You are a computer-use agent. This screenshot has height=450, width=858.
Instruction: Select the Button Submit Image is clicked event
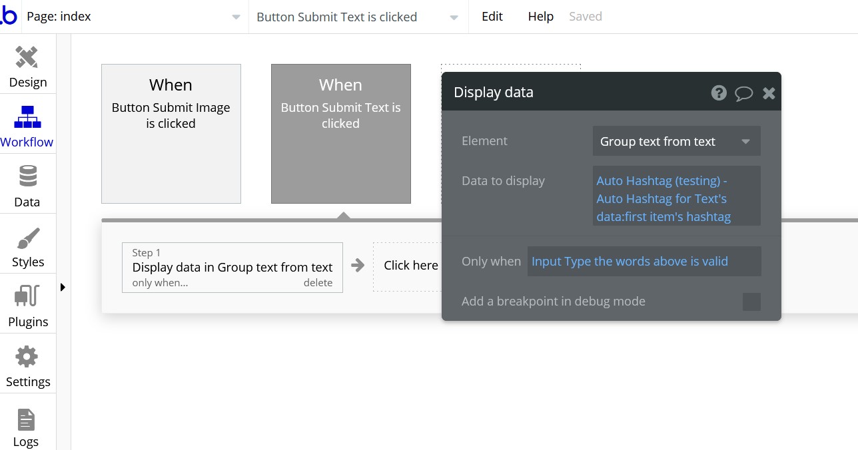(171, 134)
